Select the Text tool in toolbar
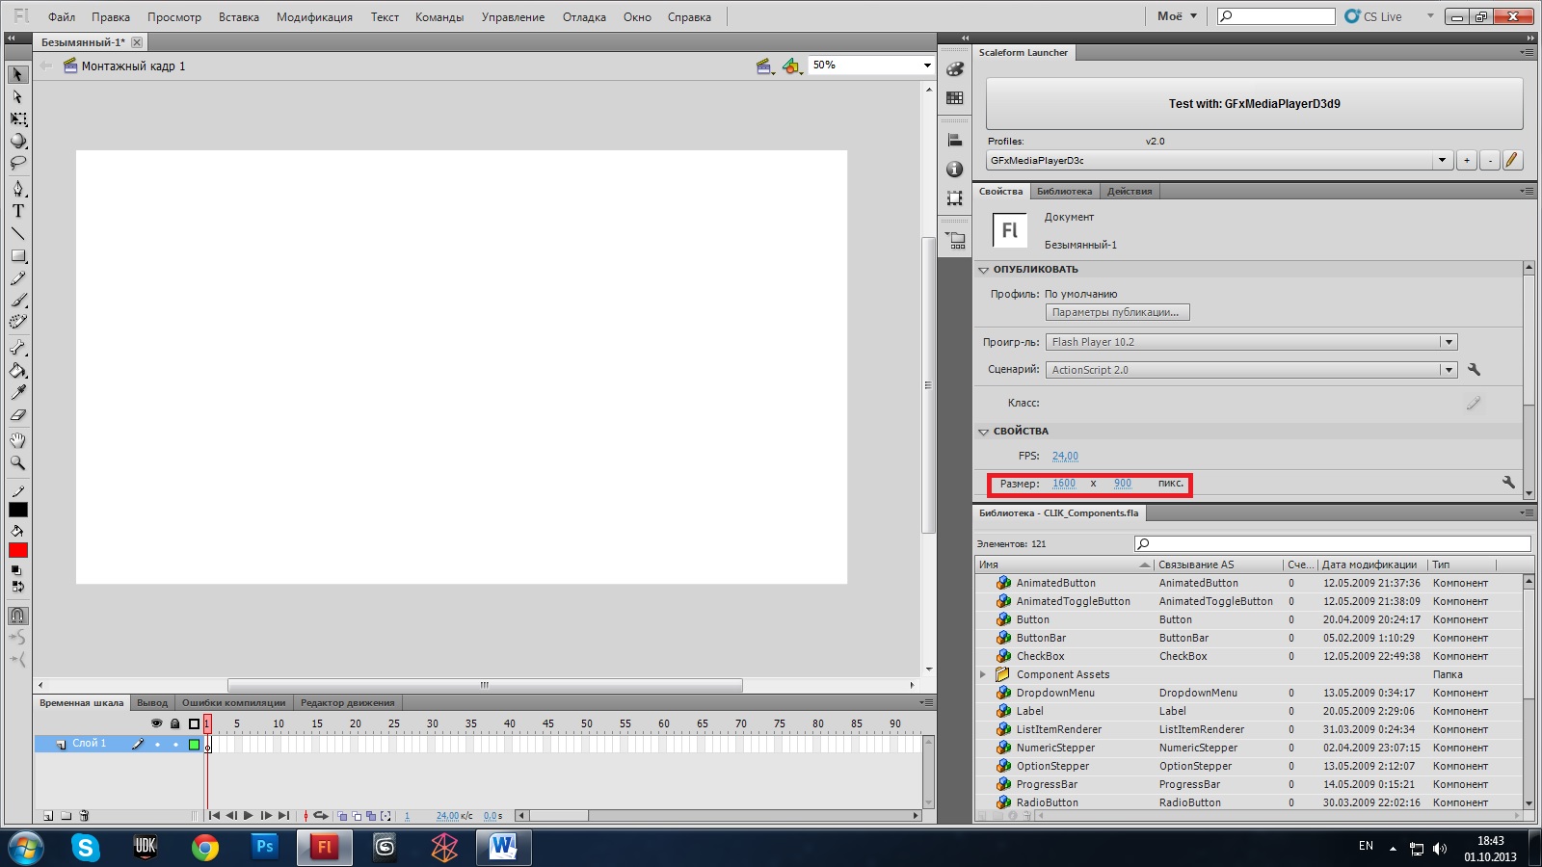 tap(17, 211)
